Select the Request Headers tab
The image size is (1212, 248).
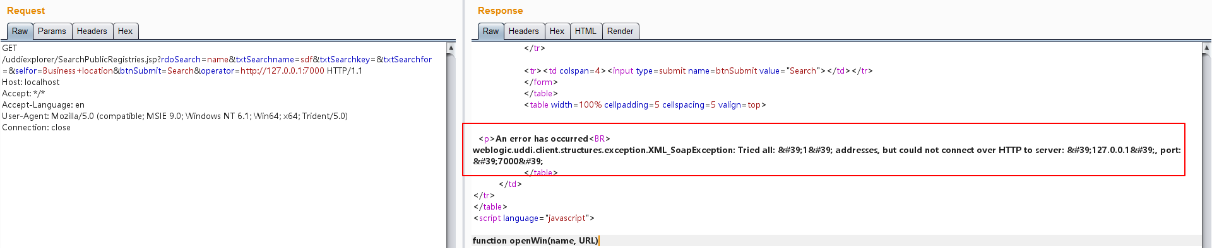tap(92, 31)
